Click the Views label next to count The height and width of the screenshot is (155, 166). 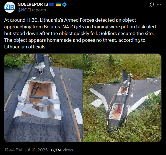click(68, 150)
